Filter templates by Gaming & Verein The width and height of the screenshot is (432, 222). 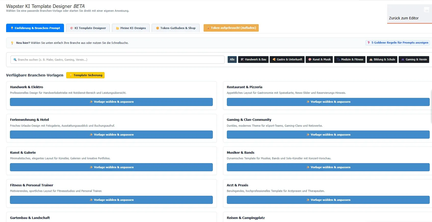tap(414, 59)
